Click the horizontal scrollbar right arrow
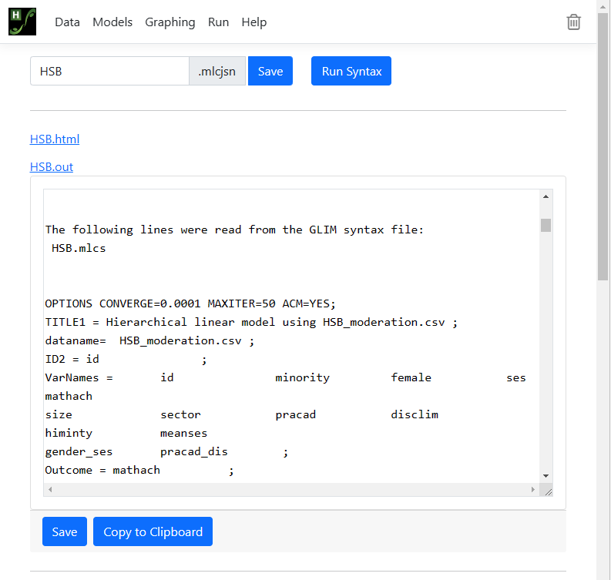611x580 pixels. (532, 490)
